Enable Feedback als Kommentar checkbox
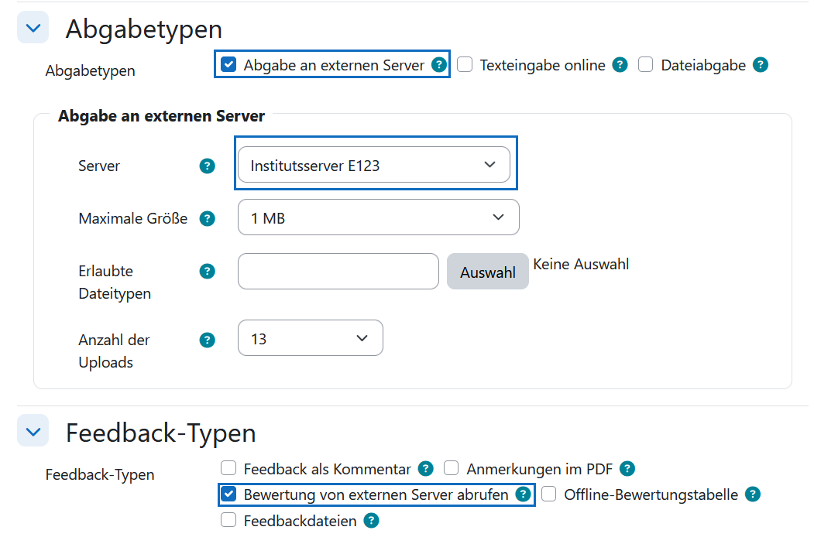 tap(228, 468)
